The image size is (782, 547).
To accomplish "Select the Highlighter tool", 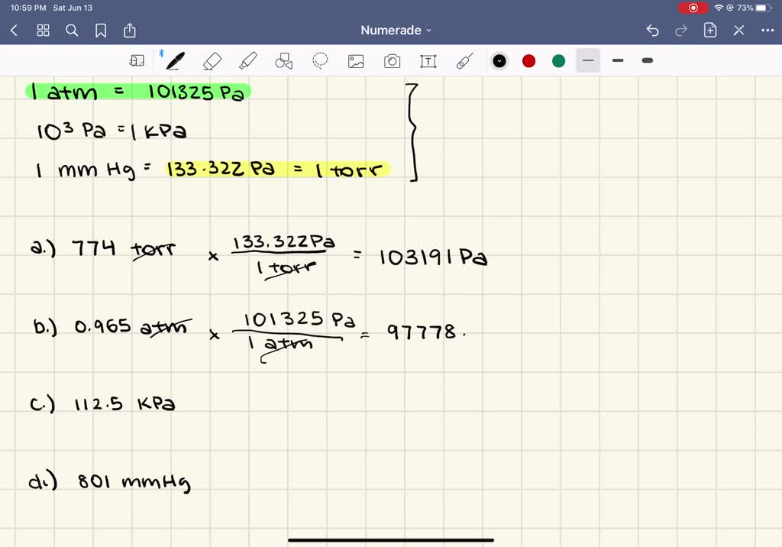I will click(248, 61).
